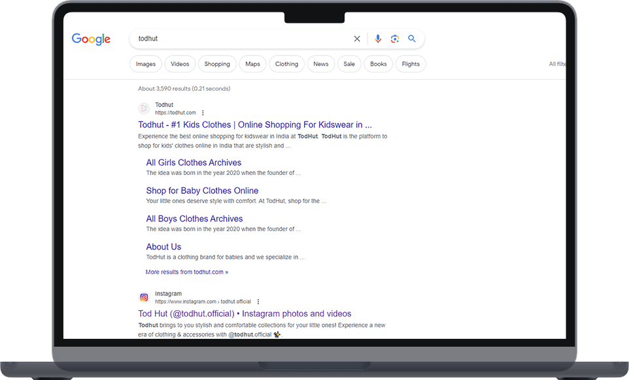Image resolution: width=629 pixels, height=380 pixels.
Task: Switch to the Flights filter
Action: point(411,64)
